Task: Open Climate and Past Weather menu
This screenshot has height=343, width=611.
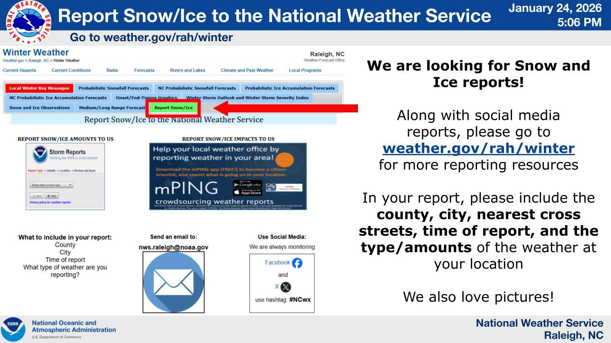Action: click(x=247, y=70)
